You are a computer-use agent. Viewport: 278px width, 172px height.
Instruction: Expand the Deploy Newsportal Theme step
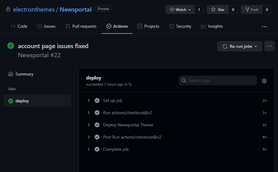coord(88,125)
